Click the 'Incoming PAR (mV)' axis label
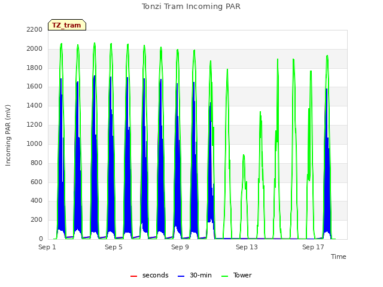The width and height of the screenshot is (383, 287). click(x=8, y=136)
